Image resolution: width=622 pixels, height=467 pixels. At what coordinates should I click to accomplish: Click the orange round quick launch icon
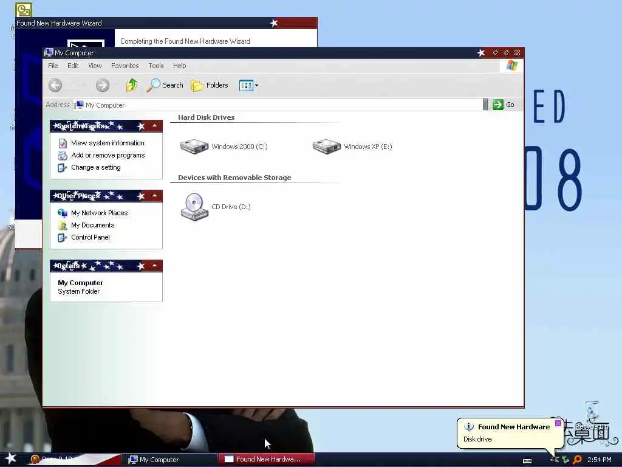pyautogui.click(x=35, y=460)
